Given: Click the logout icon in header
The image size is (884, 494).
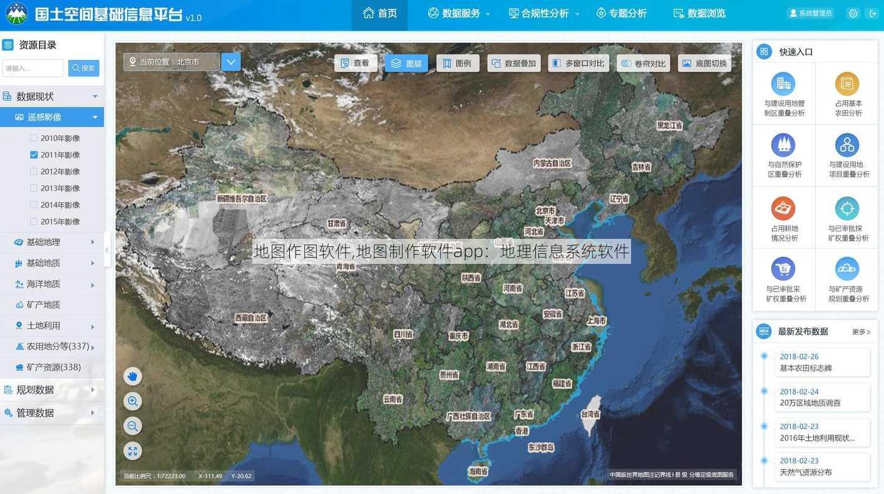Looking at the screenshot, I should pyautogui.click(x=873, y=13).
